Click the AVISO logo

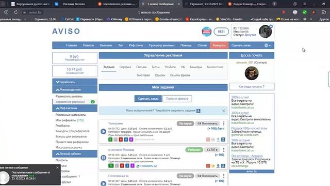tap(66, 32)
